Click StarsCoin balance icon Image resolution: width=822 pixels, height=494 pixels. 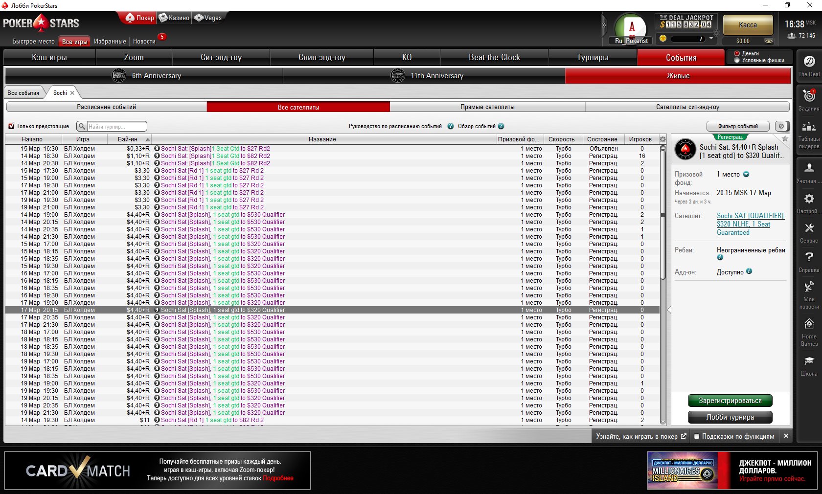tap(663, 38)
